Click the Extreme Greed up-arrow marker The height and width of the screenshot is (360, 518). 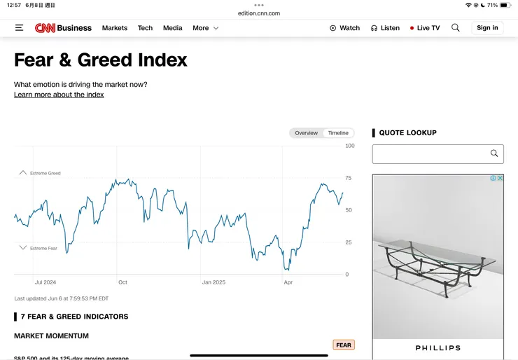[x=22, y=172]
